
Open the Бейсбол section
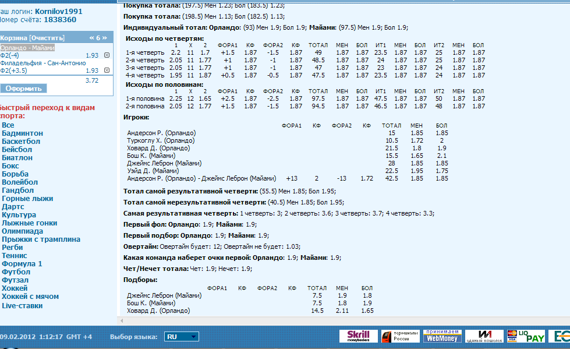click(x=17, y=150)
